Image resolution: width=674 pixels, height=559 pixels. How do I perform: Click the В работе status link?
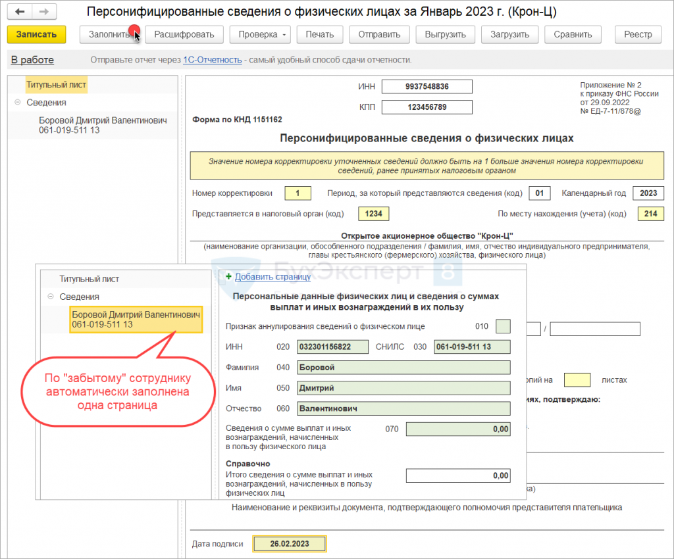[32, 60]
